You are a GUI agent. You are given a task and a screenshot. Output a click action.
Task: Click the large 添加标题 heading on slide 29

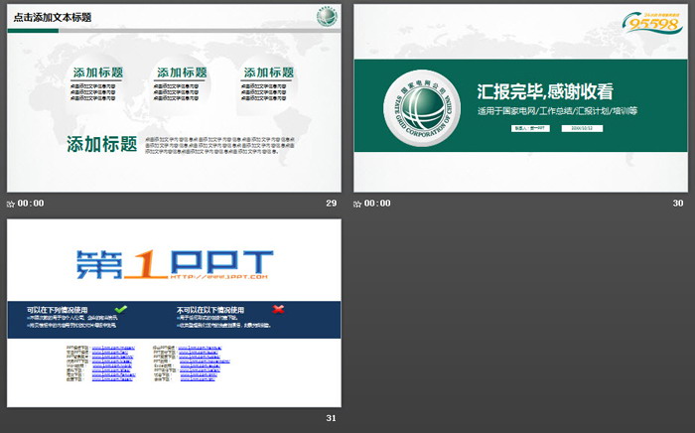(x=102, y=144)
